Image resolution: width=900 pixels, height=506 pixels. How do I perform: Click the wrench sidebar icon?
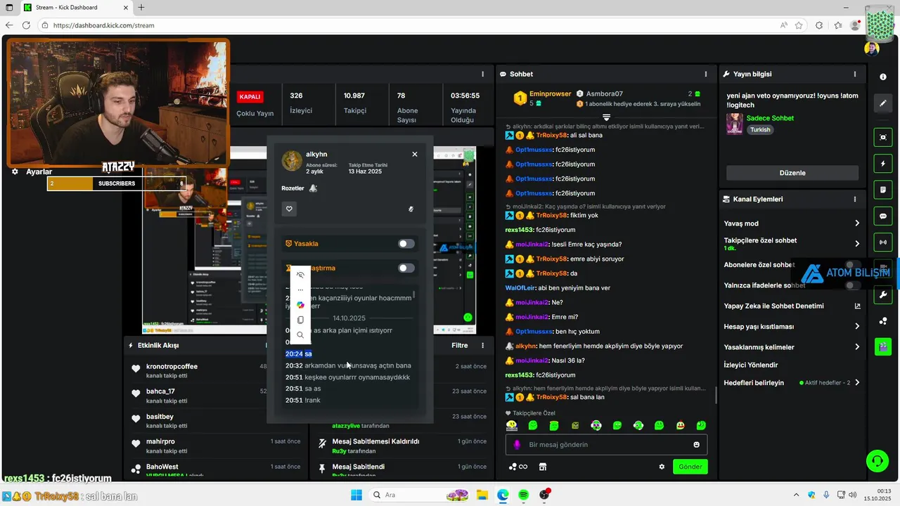[x=883, y=294]
